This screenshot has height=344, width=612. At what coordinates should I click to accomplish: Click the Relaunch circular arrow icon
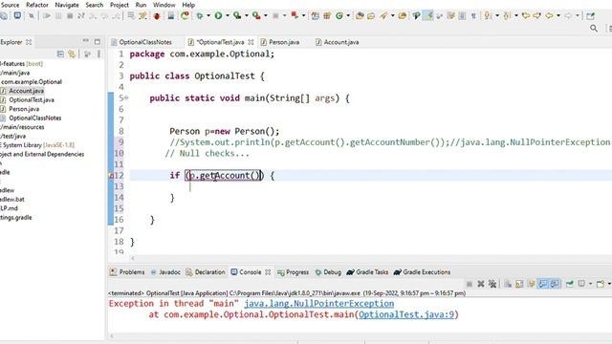(185, 15)
